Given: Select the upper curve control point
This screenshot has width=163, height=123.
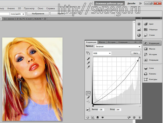Looking at the screenshot, I should point(138,61).
